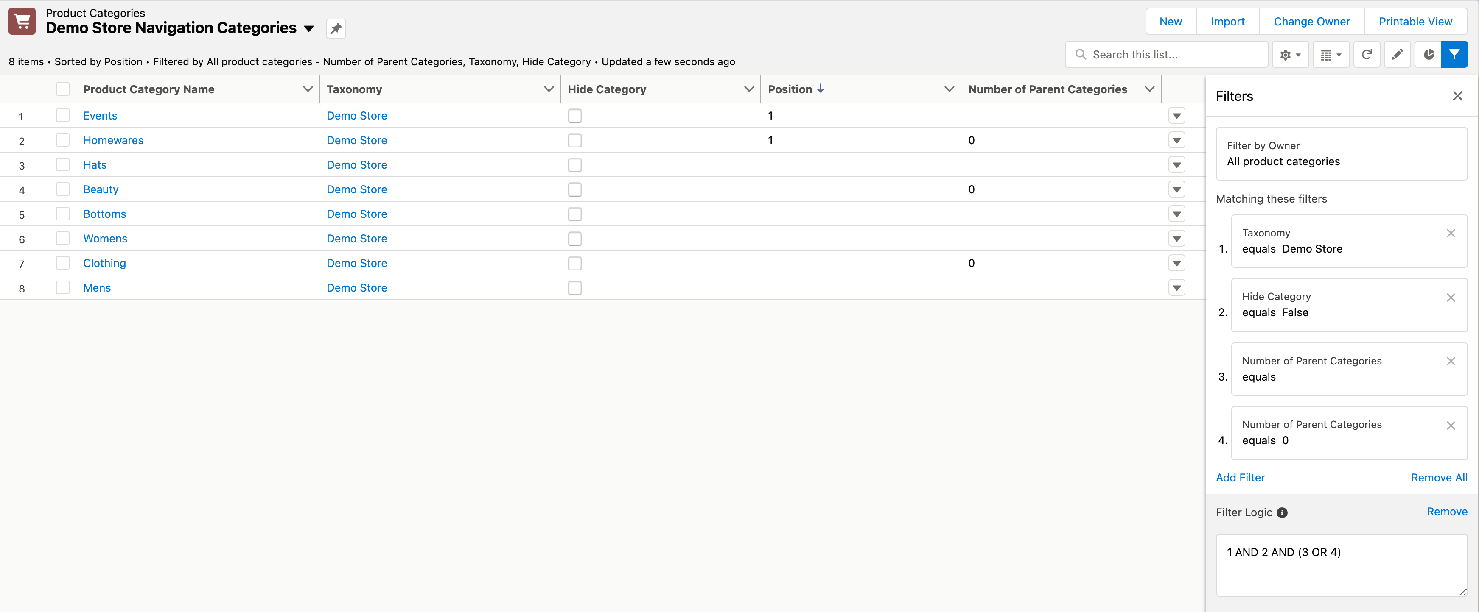Select the checkbox on the Clothing row
The width and height of the screenshot is (1479, 612).
pyautogui.click(x=63, y=263)
